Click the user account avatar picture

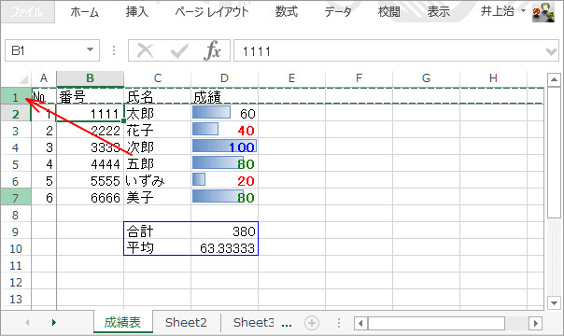(x=543, y=12)
